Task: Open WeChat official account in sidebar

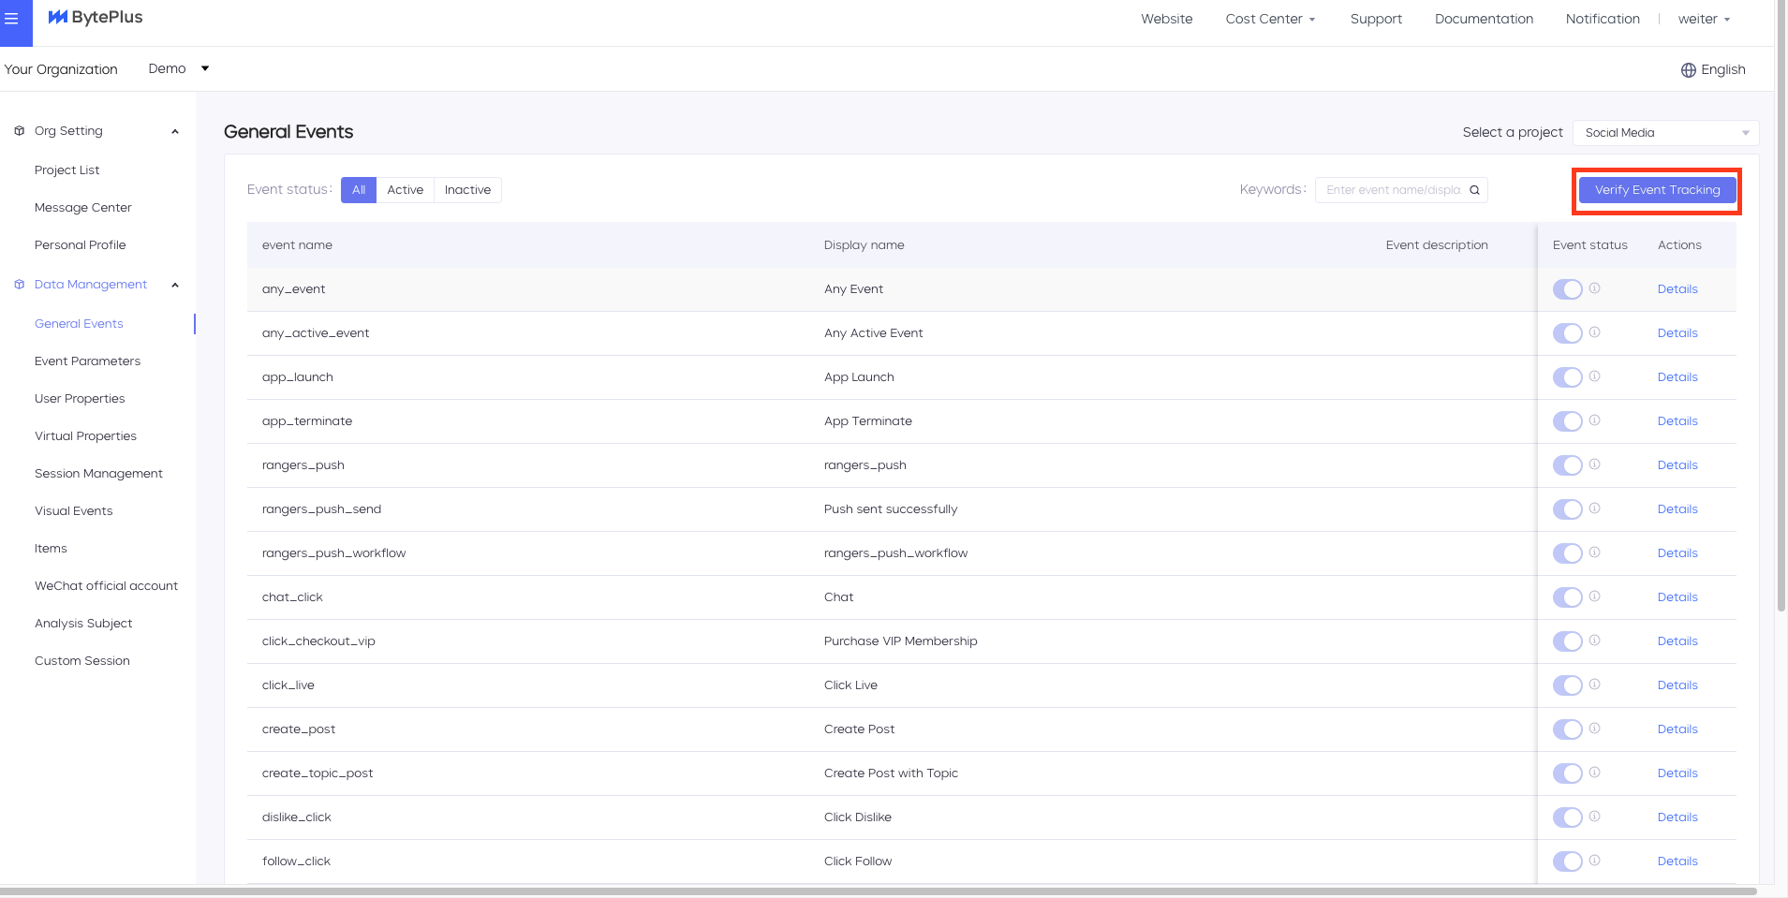Action: click(106, 586)
